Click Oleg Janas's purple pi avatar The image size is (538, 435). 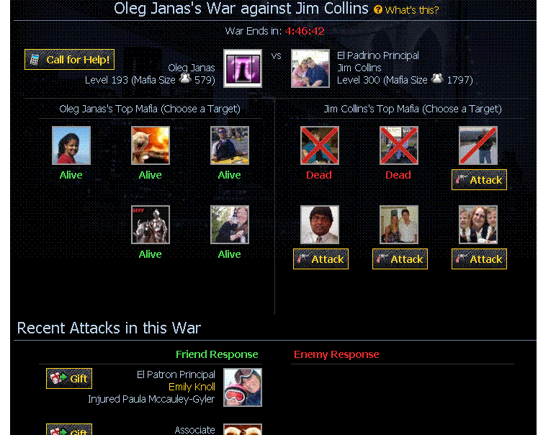pyautogui.click(x=243, y=68)
